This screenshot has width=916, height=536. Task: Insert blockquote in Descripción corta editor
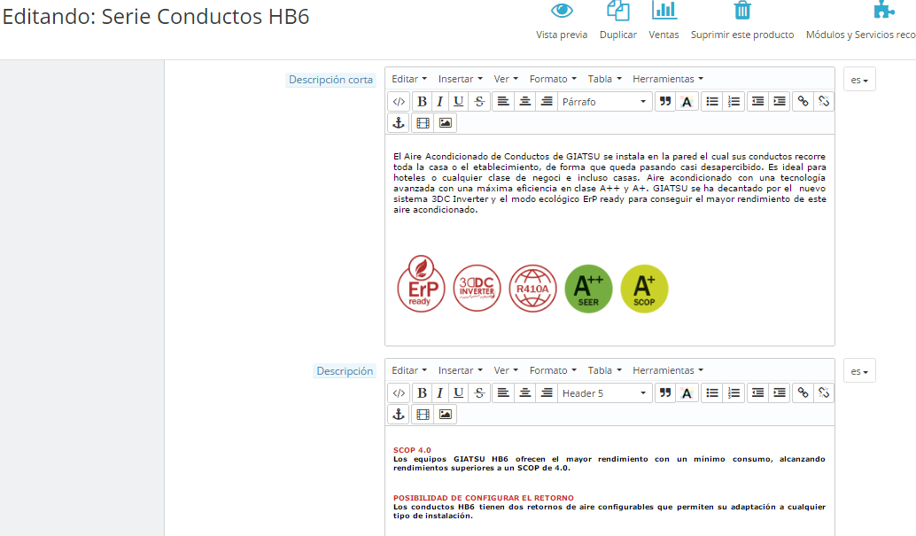coord(664,102)
